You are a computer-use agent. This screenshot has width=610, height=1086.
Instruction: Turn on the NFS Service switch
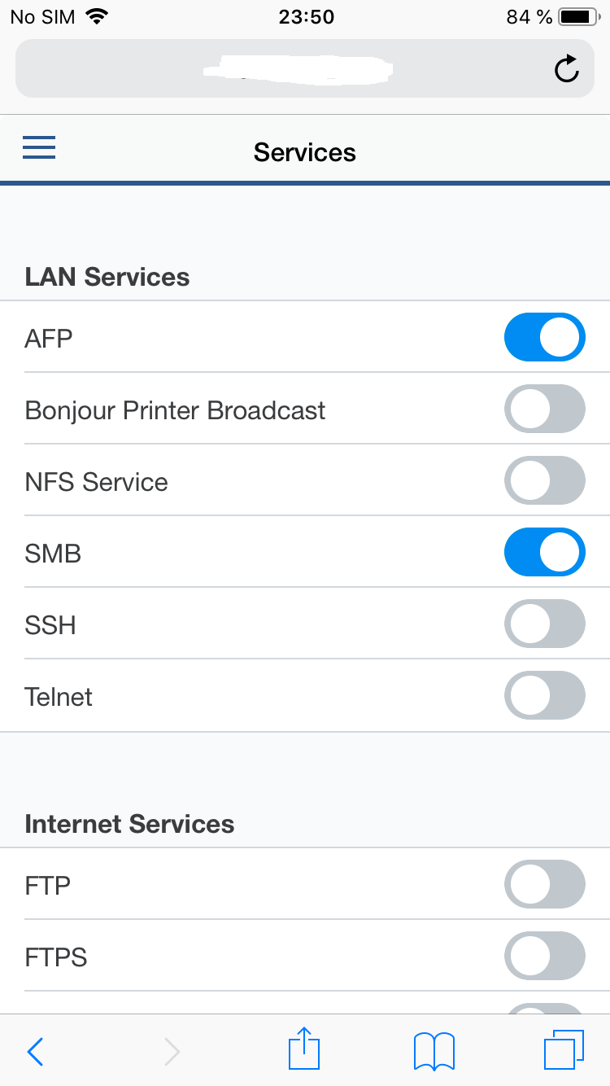coord(544,480)
